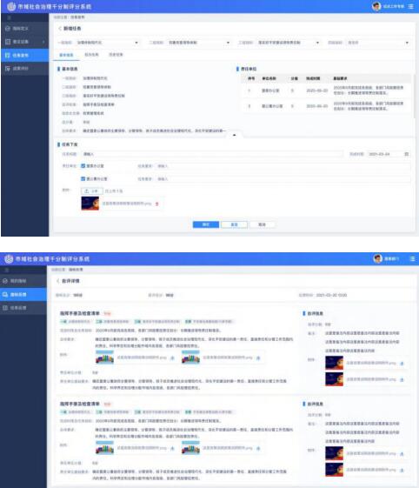Click the back arrow beside 新增任务
Image resolution: width=419 pixels, height=488 pixels.
[x=60, y=29]
